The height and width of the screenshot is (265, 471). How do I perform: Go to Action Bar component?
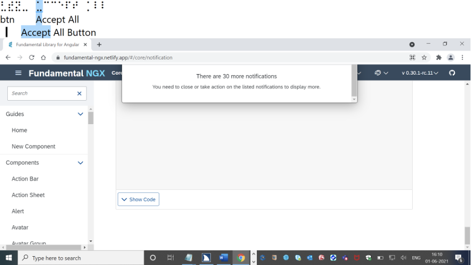coord(25,179)
